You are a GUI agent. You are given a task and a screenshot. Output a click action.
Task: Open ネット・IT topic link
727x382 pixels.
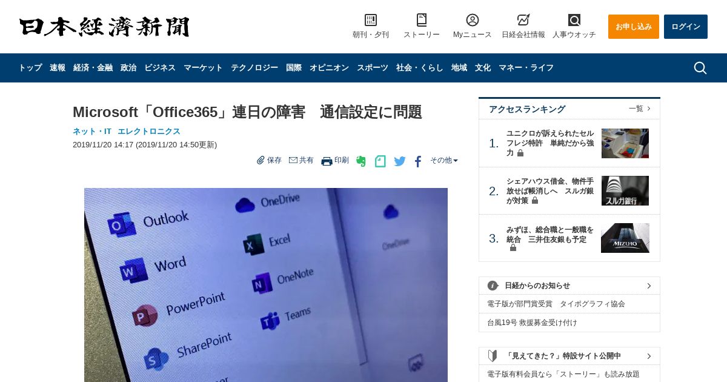(x=92, y=131)
